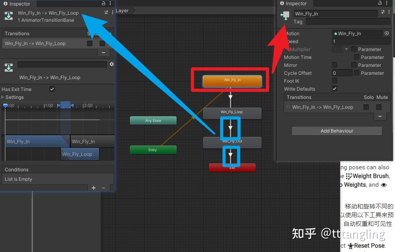Click the Win_Fly_Loop clip bar in timeline
The image size is (395, 252).
coord(80,154)
